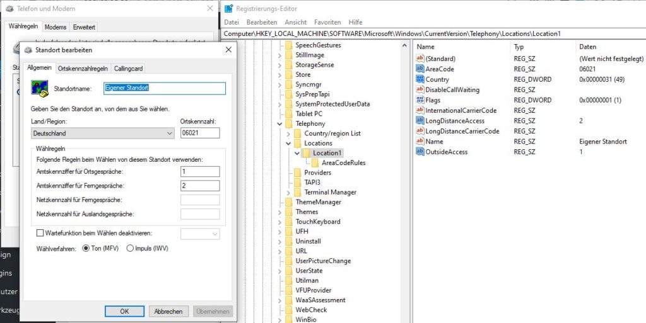Viewport: 646px width, 323px height.
Task: Click the LongDistanceAccess value icon
Action: pyautogui.click(x=421, y=121)
